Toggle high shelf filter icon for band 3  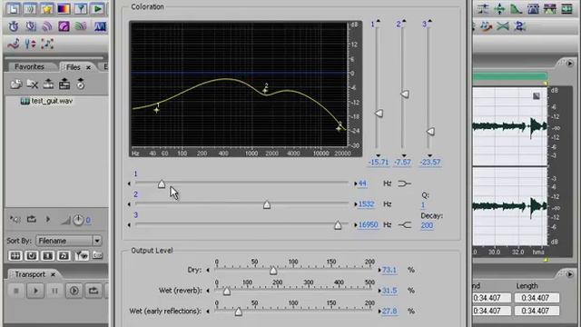[x=404, y=224]
